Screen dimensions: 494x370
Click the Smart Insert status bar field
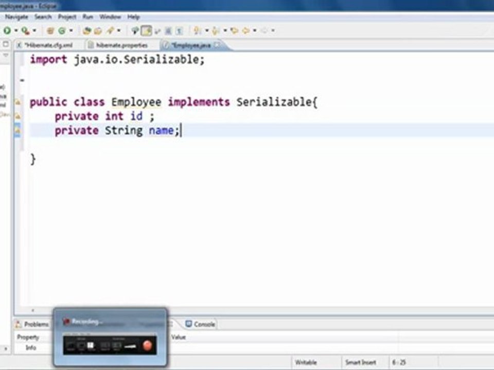click(360, 362)
